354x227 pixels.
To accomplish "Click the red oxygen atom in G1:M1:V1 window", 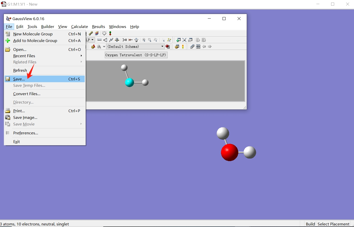I will pyautogui.click(x=230, y=152).
